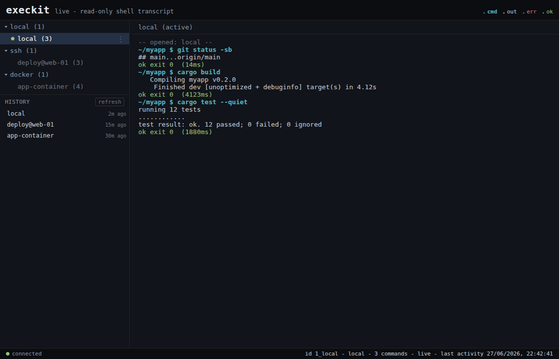
Task: Select the local (3) session
Action: pos(64,38)
